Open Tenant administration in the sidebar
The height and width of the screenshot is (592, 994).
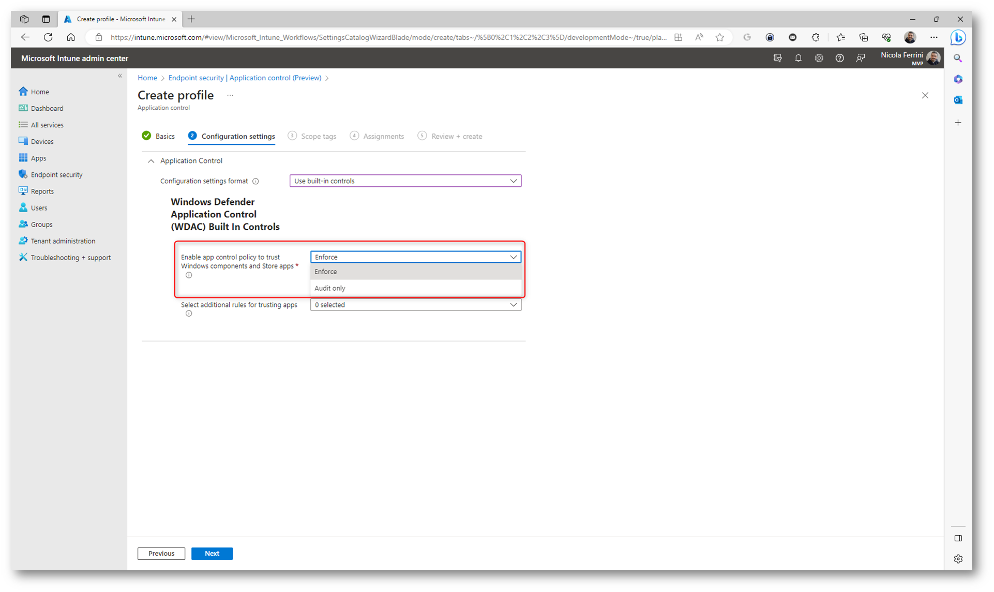pos(57,241)
